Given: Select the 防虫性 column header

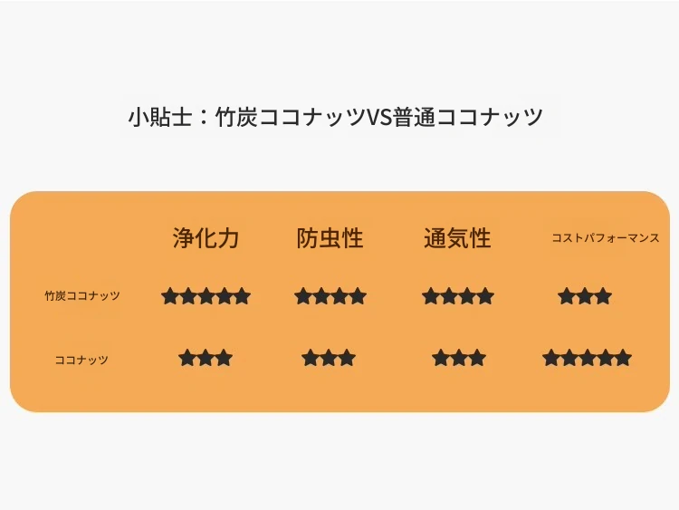Looking at the screenshot, I should [x=330, y=238].
